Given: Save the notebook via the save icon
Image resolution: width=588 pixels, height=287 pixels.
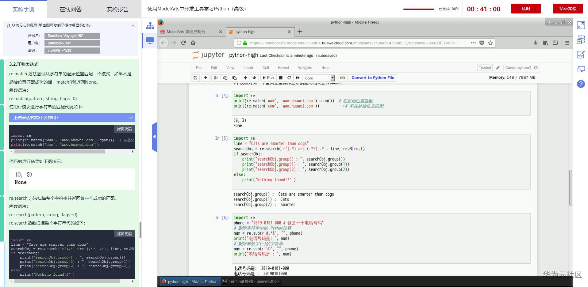Looking at the screenshot, I should (195, 78).
